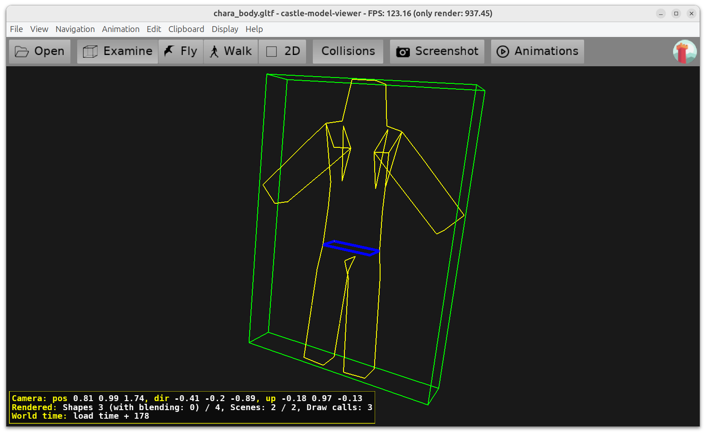Open the Help menu

click(x=254, y=29)
